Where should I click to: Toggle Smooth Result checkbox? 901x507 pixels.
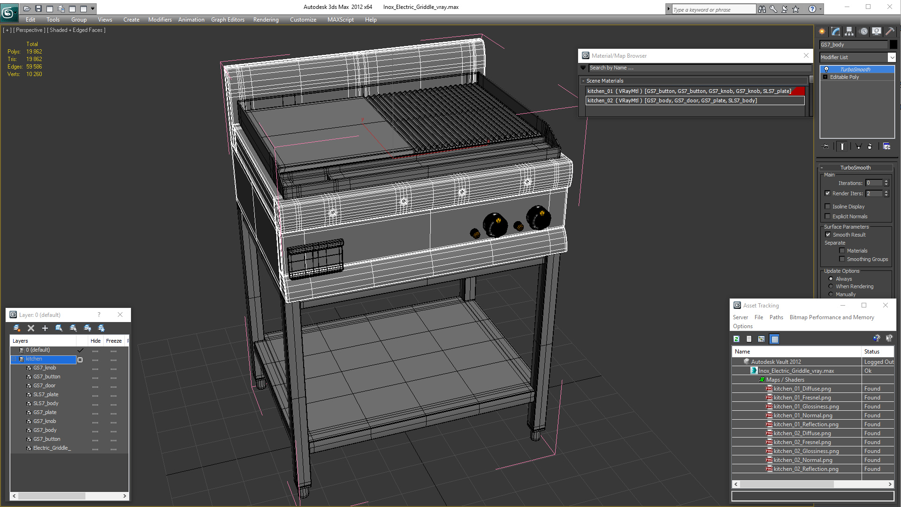(x=828, y=234)
